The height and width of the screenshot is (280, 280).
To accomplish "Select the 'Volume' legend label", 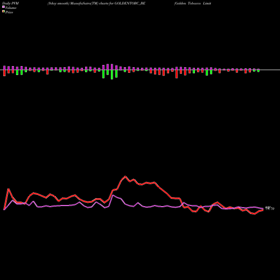I will (11, 8).
